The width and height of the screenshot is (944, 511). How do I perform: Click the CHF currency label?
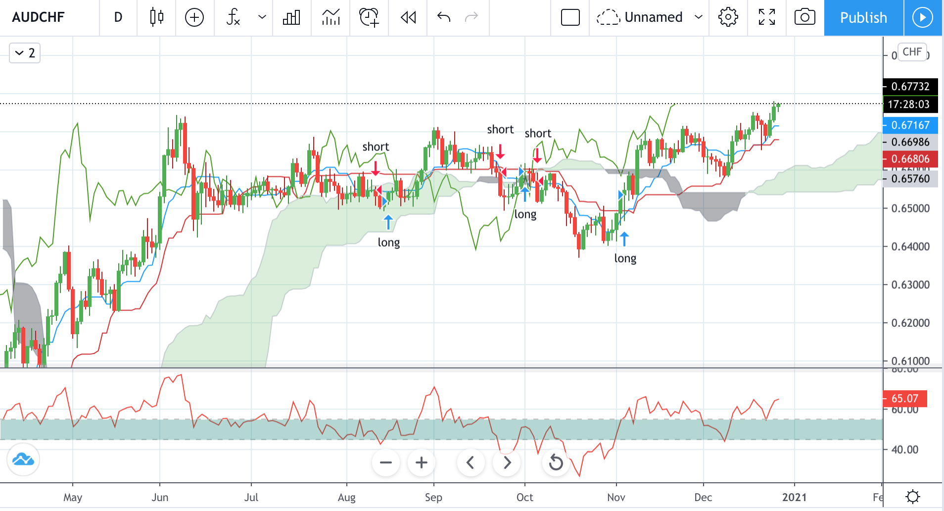(912, 52)
